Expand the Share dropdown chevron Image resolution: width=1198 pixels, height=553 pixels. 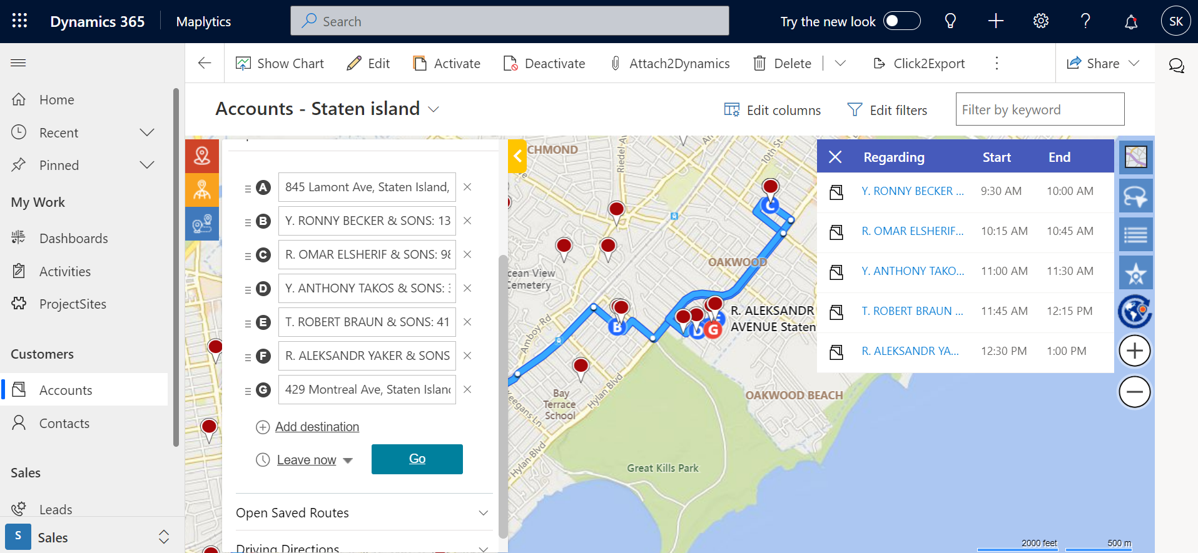(x=1134, y=63)
